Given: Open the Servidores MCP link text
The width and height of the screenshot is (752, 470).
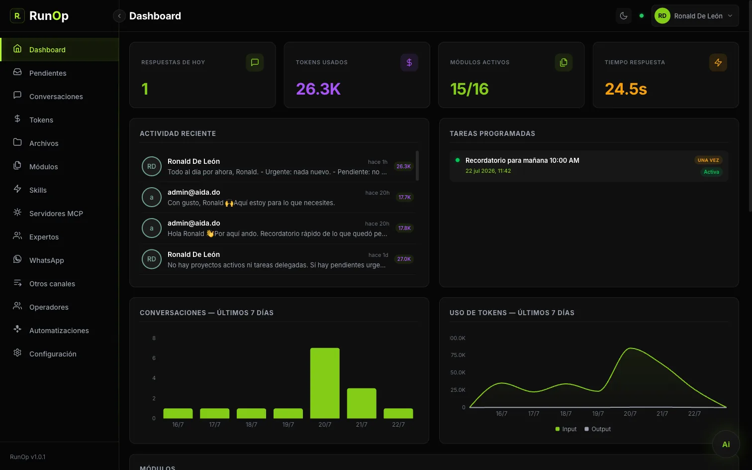Looking at the screenshot, I should (56, 214).
